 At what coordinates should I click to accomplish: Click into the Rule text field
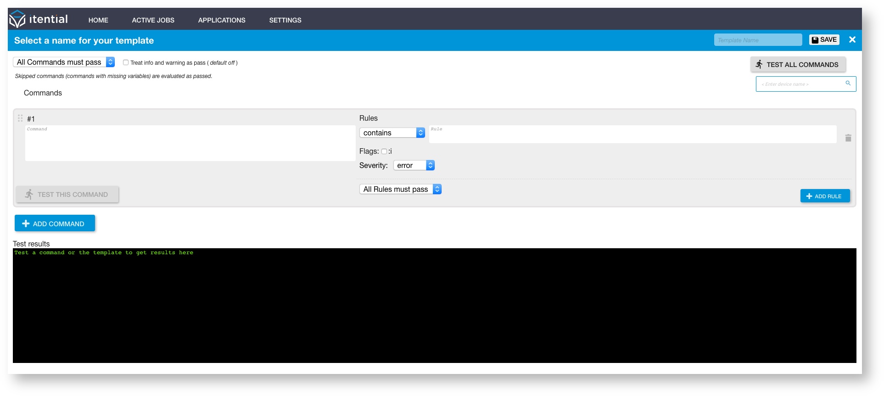tap(632, 134)
